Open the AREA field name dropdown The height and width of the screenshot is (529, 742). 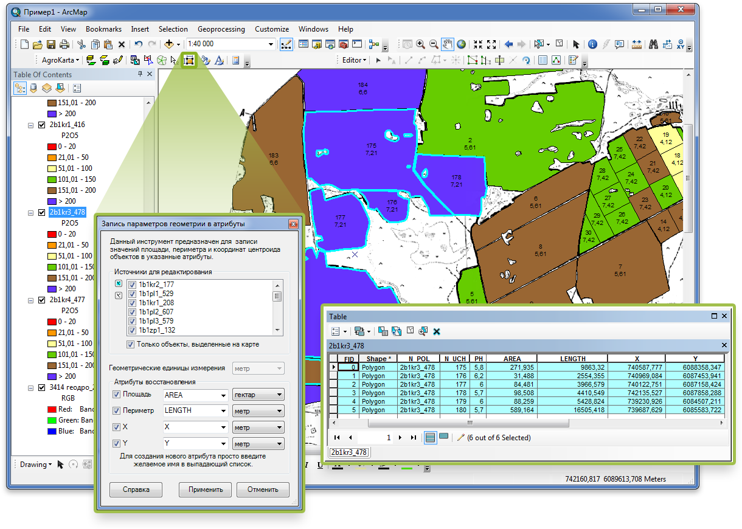coord(223,395)
